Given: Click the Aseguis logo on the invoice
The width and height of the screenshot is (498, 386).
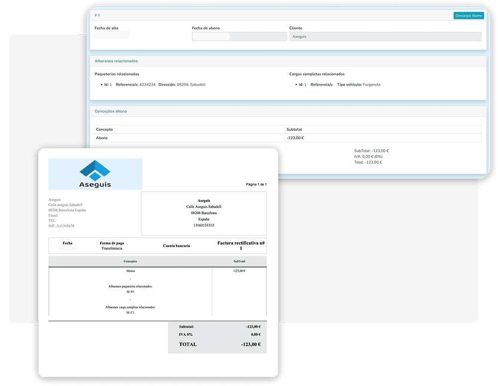Looking at the screenshot, I should coord(95,174).
